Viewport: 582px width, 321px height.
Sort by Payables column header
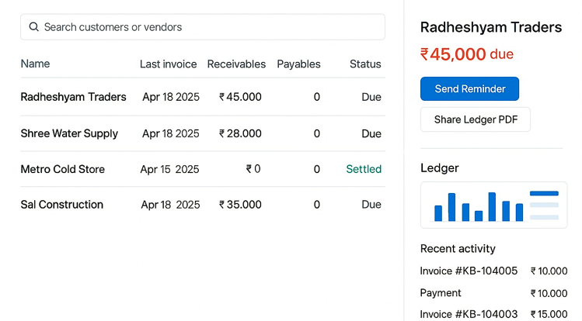point(299,64)
